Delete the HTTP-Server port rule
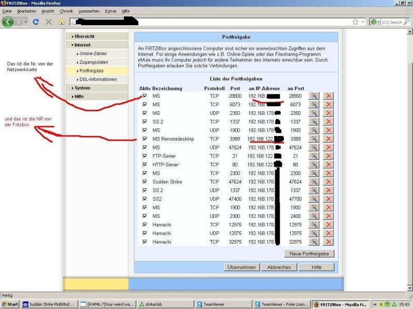 tap(328, 165)
